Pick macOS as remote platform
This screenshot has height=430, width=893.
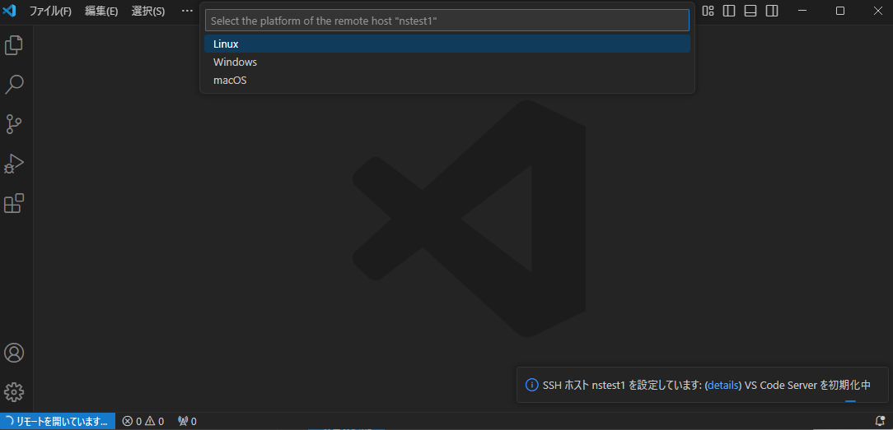coord(447,80)
